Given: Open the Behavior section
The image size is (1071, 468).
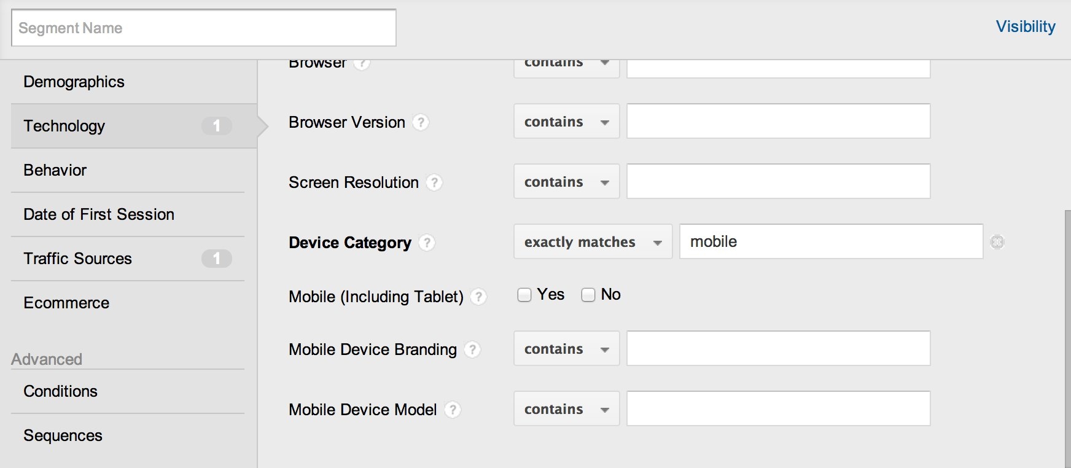Looking at the screenshot, I should (x=55, y=170).
